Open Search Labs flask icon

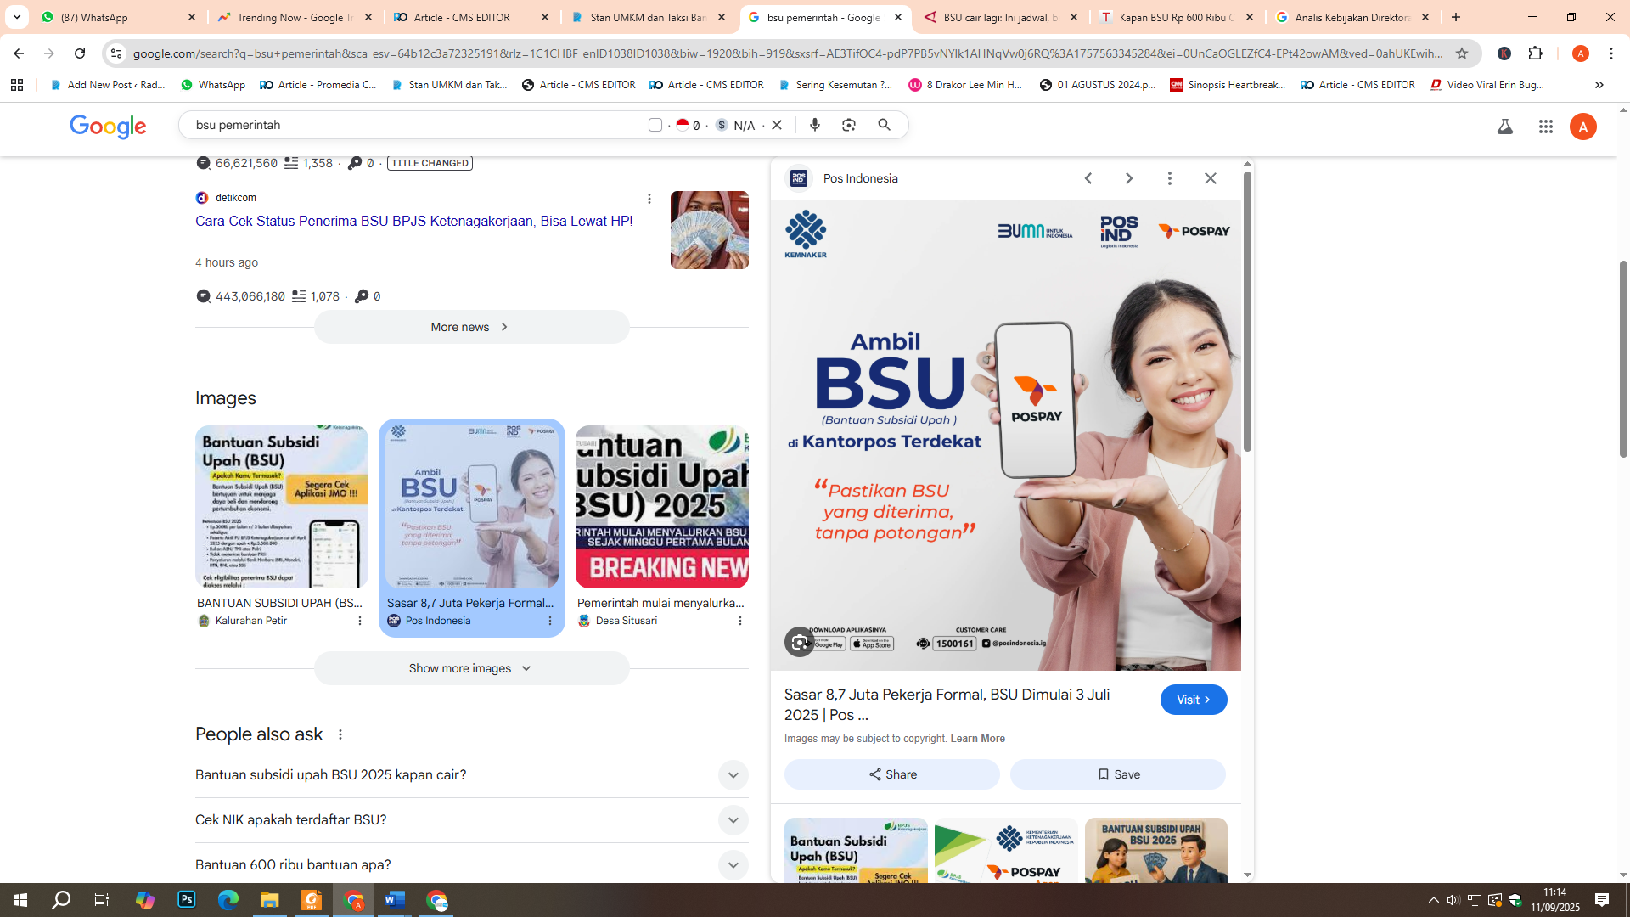click(x=1505, y=127)
